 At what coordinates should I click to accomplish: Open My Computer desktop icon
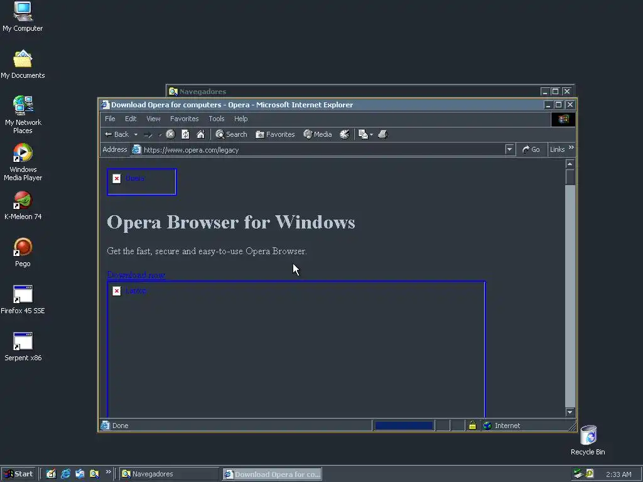pyautogui.click(x=23, y=17)
